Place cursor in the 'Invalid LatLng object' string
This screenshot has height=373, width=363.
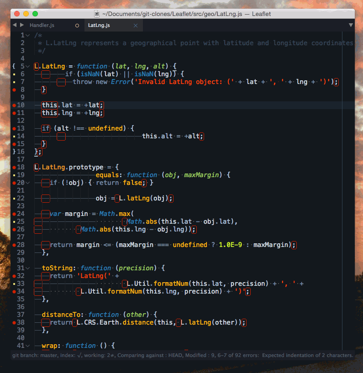(183, 82)
